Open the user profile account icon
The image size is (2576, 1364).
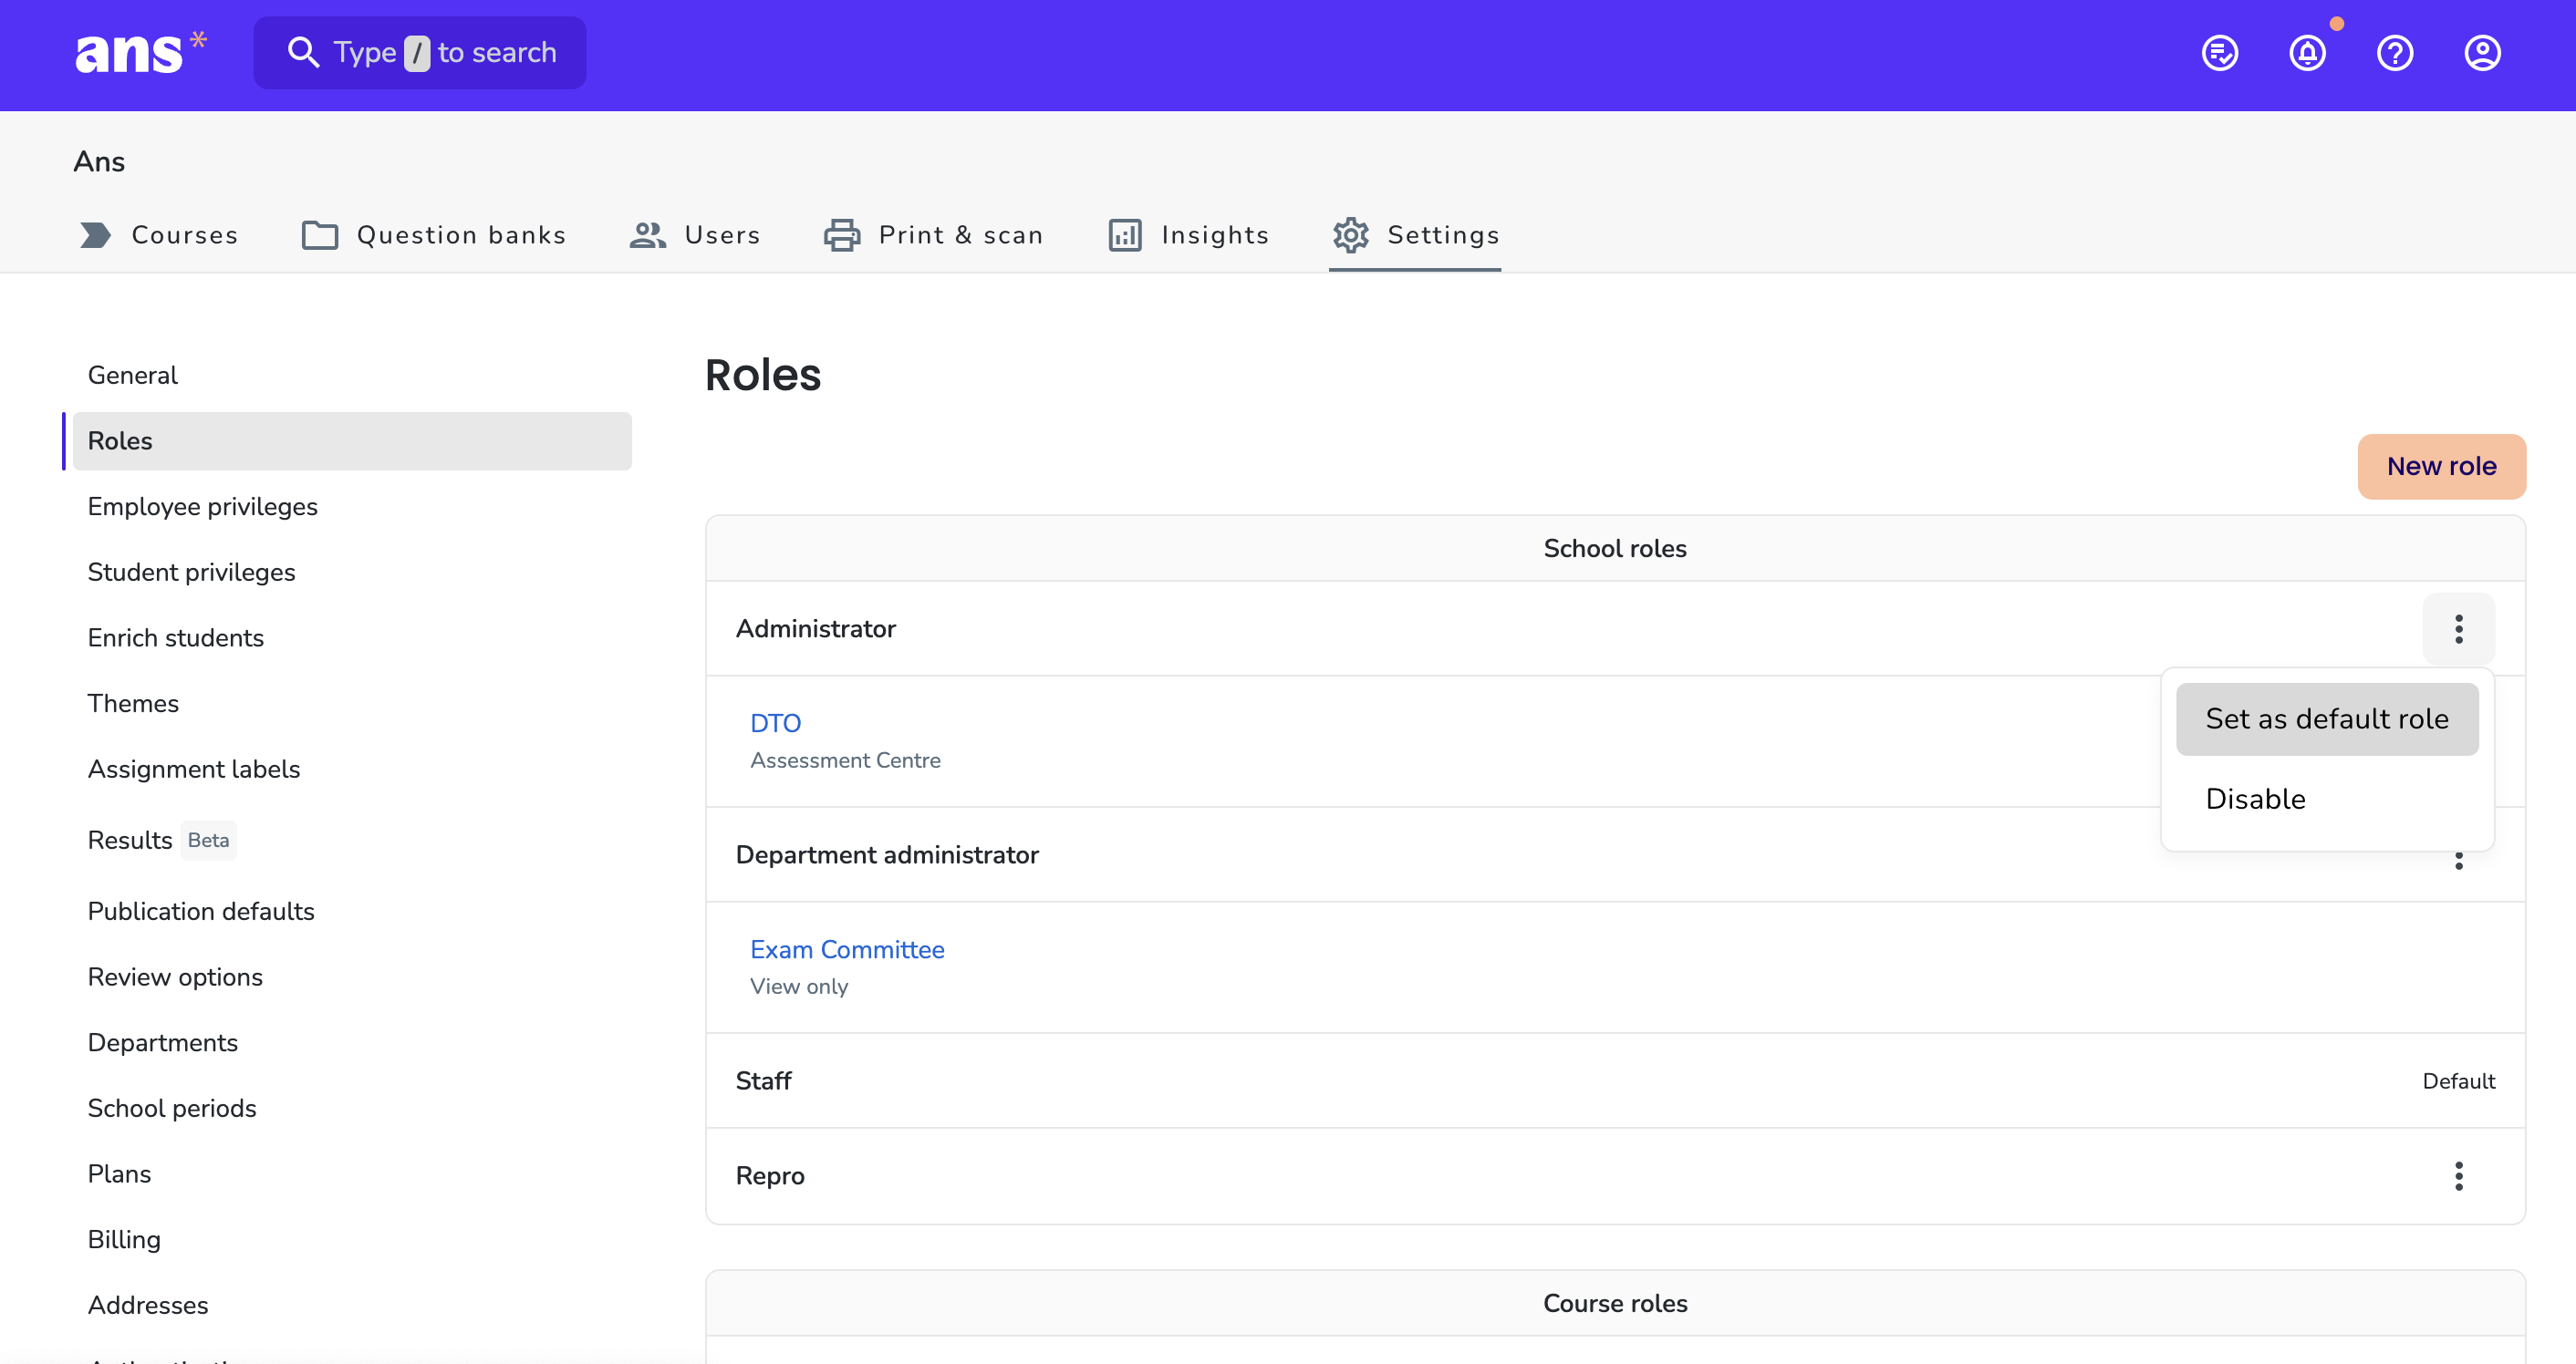2482,53
